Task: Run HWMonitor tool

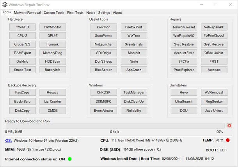Action: (x=53, y=27)
